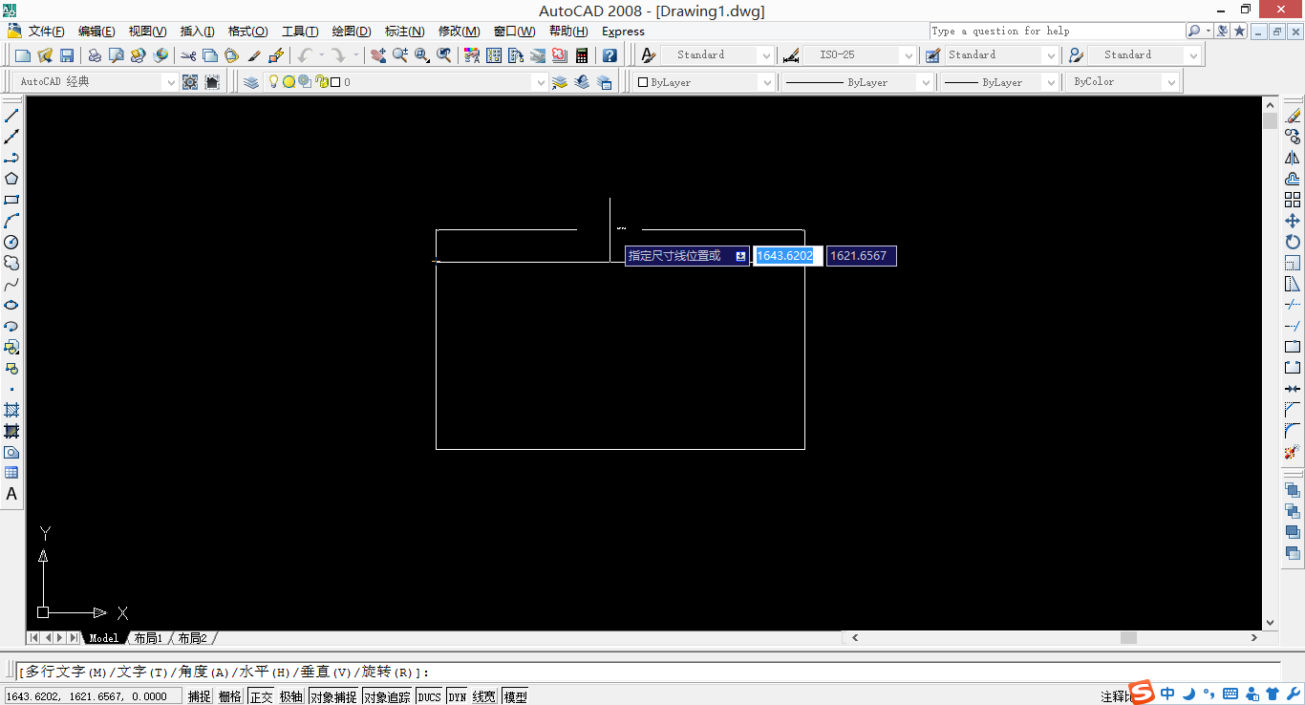Click the Explode tool
Screen dimensions: 1305x705
1293,452
